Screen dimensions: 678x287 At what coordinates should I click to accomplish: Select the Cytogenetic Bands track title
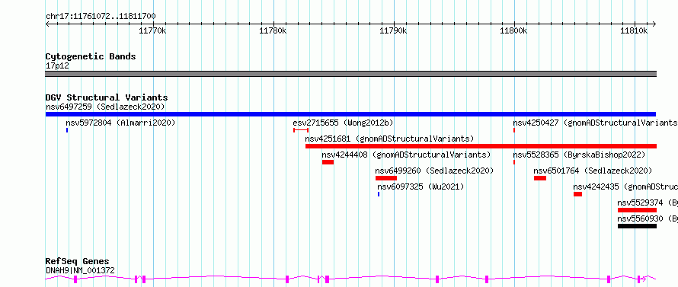pos(91,56)
